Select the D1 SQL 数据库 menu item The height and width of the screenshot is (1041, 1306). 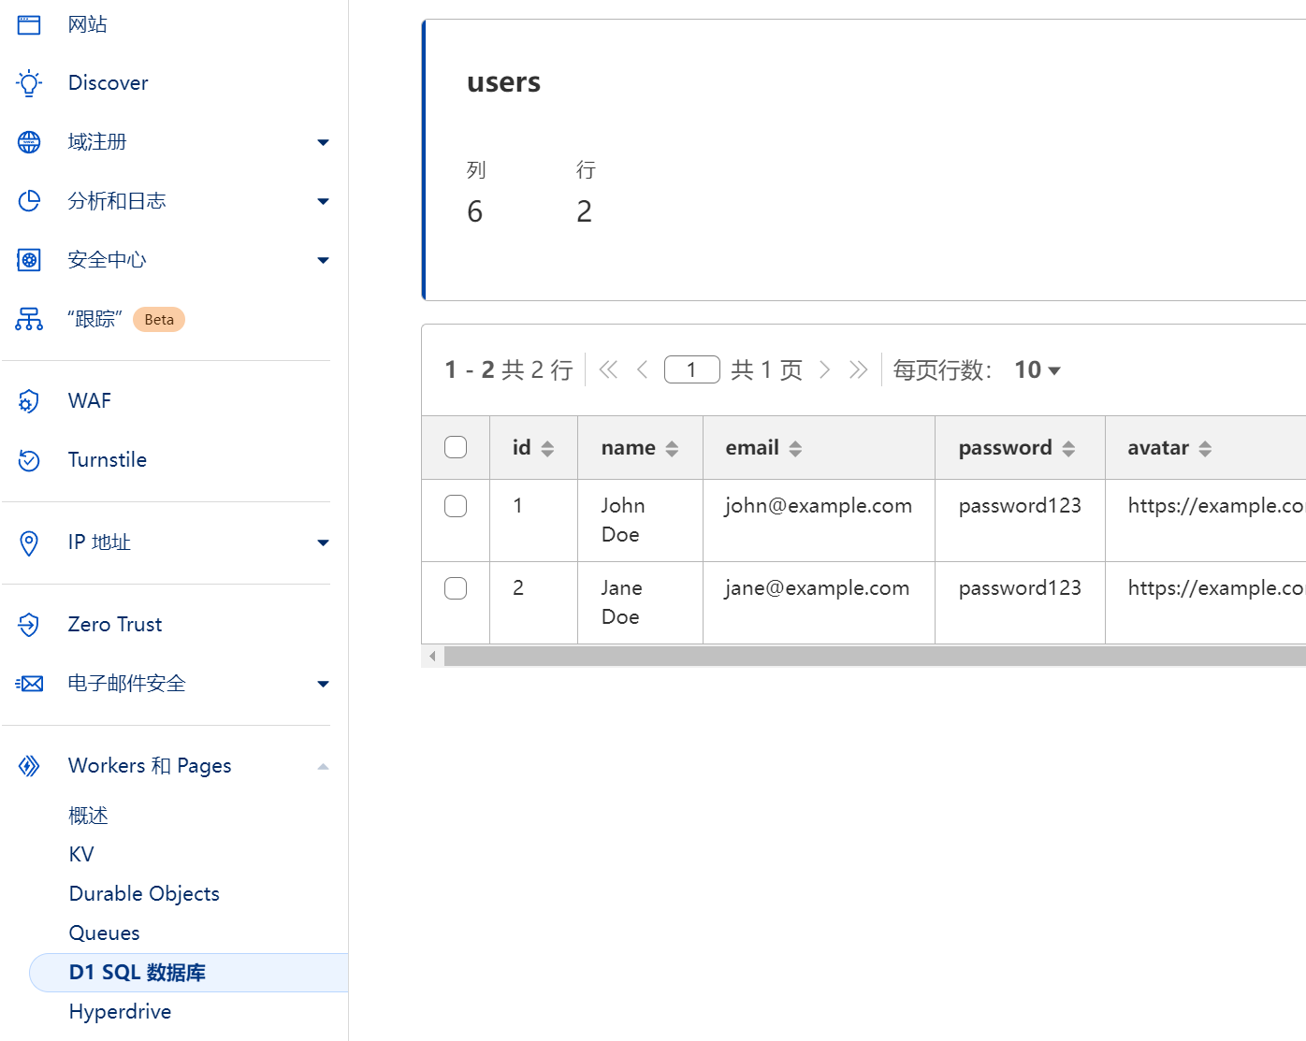point(189,973)
